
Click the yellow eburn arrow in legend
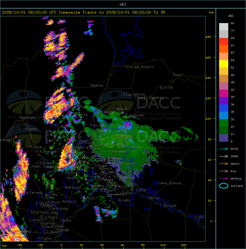pyautogui.click(x=224, y=164)
